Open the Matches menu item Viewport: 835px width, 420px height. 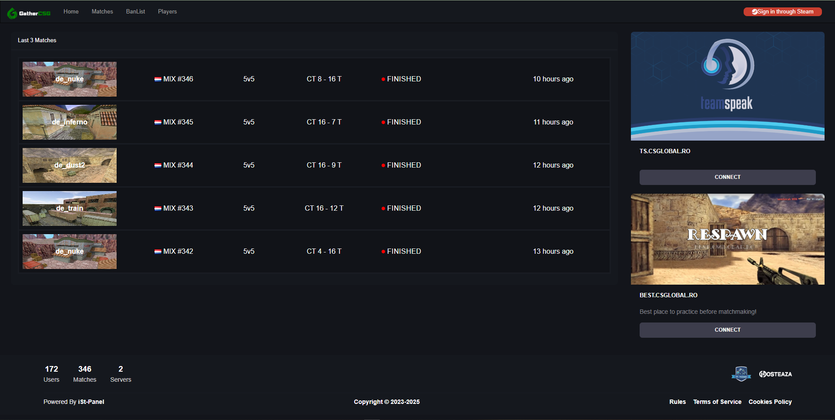[x=102, y=12]
